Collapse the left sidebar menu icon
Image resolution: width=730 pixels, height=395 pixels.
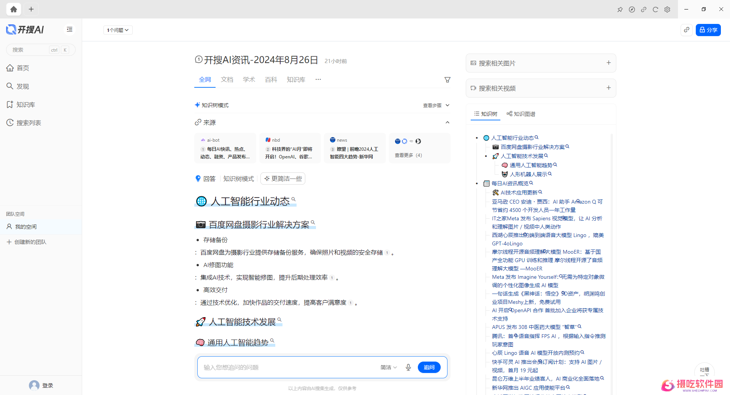[70, 29]
